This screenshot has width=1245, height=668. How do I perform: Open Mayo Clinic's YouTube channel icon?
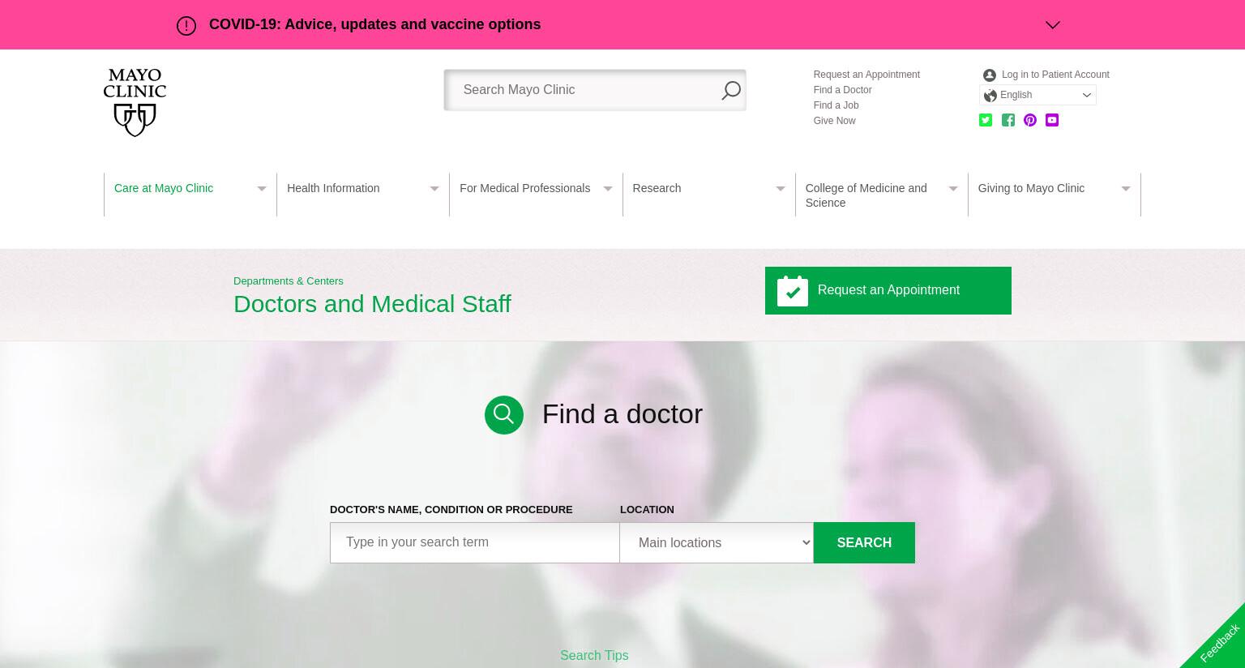click(x=1052, y=120)
